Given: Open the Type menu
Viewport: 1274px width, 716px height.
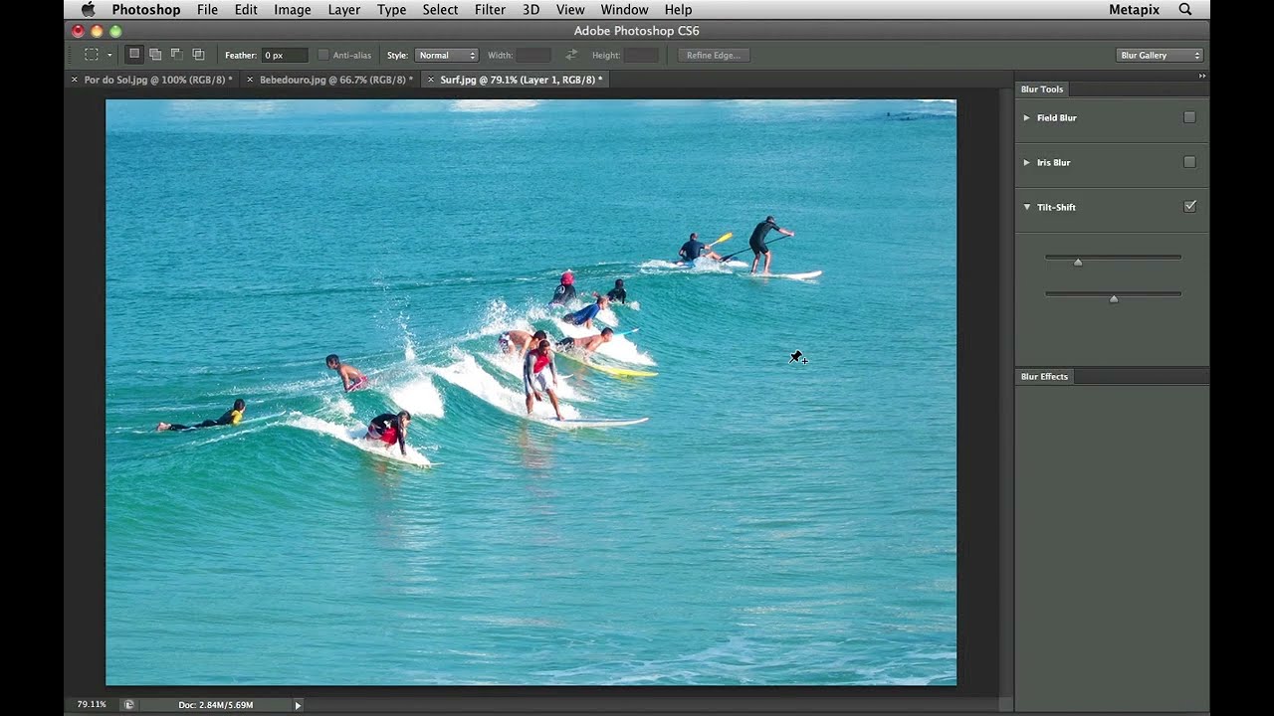Looking at the screenshot, I should pyautogui.click(x=391, y=10).
